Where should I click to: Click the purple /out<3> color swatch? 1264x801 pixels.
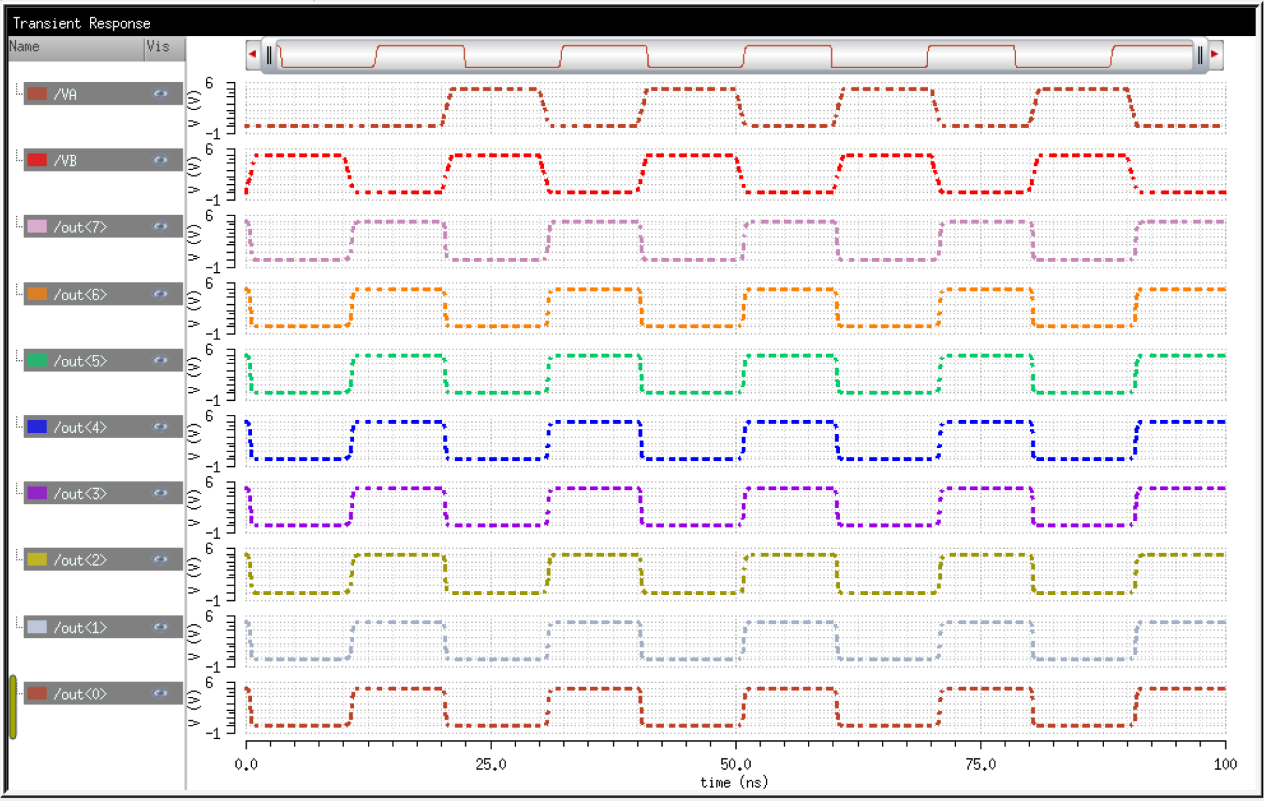[37, 494]
